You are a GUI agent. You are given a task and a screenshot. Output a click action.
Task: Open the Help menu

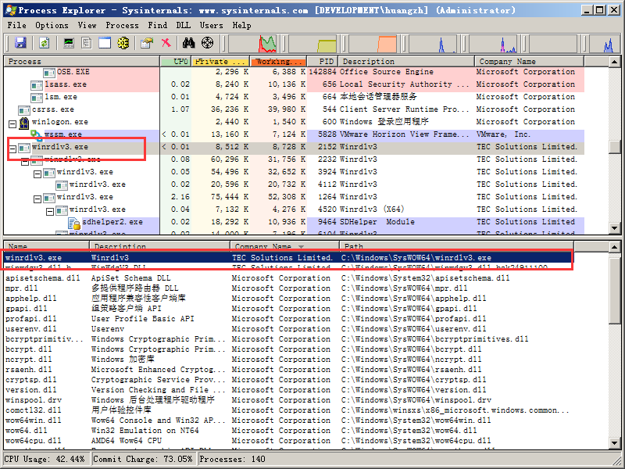tap(241, 25)
